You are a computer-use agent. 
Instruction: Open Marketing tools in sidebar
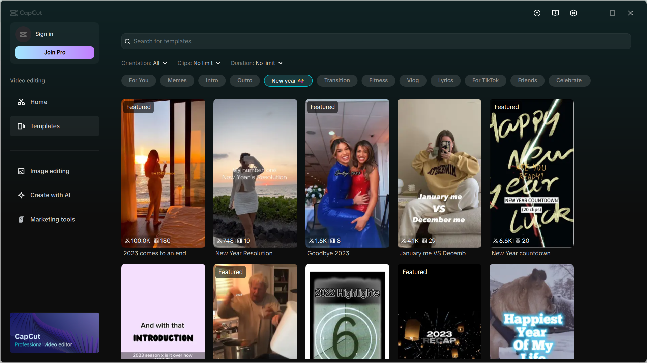(x=55, y=220)
